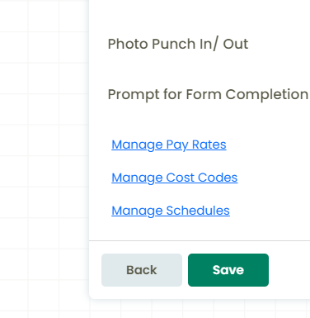The width and height of the screenshot is (310, 318).
Task: Go to the Manage Schedules link
Action: coord(171,211)
